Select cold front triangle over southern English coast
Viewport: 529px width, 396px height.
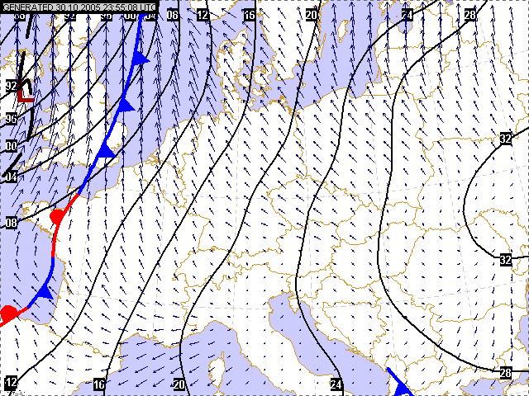click(x=106, y=150)
